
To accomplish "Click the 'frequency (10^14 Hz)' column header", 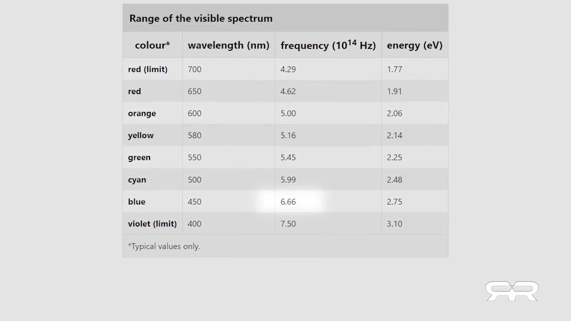I will pos(328,45).
